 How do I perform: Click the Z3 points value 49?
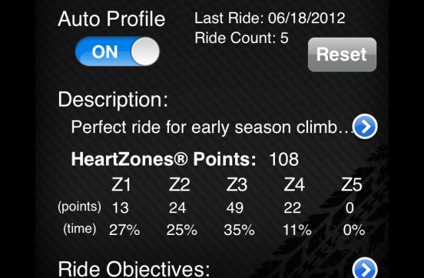pyautogui.click(x=235, y=208)
